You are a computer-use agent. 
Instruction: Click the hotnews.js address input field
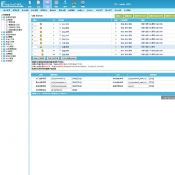pos(61,79)
